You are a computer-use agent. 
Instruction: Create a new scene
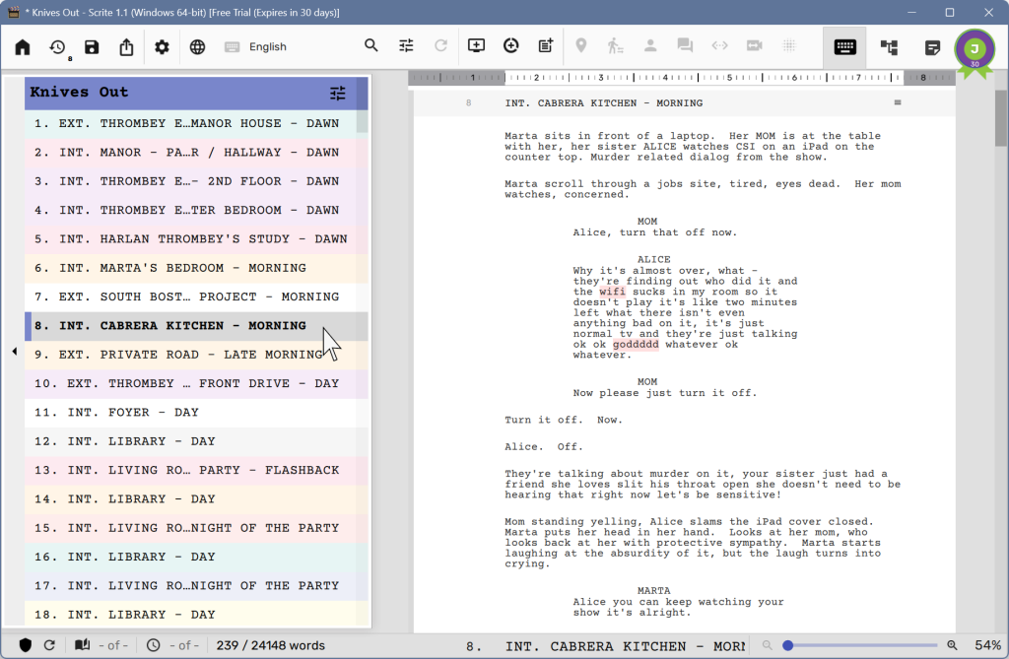point(476,45)
